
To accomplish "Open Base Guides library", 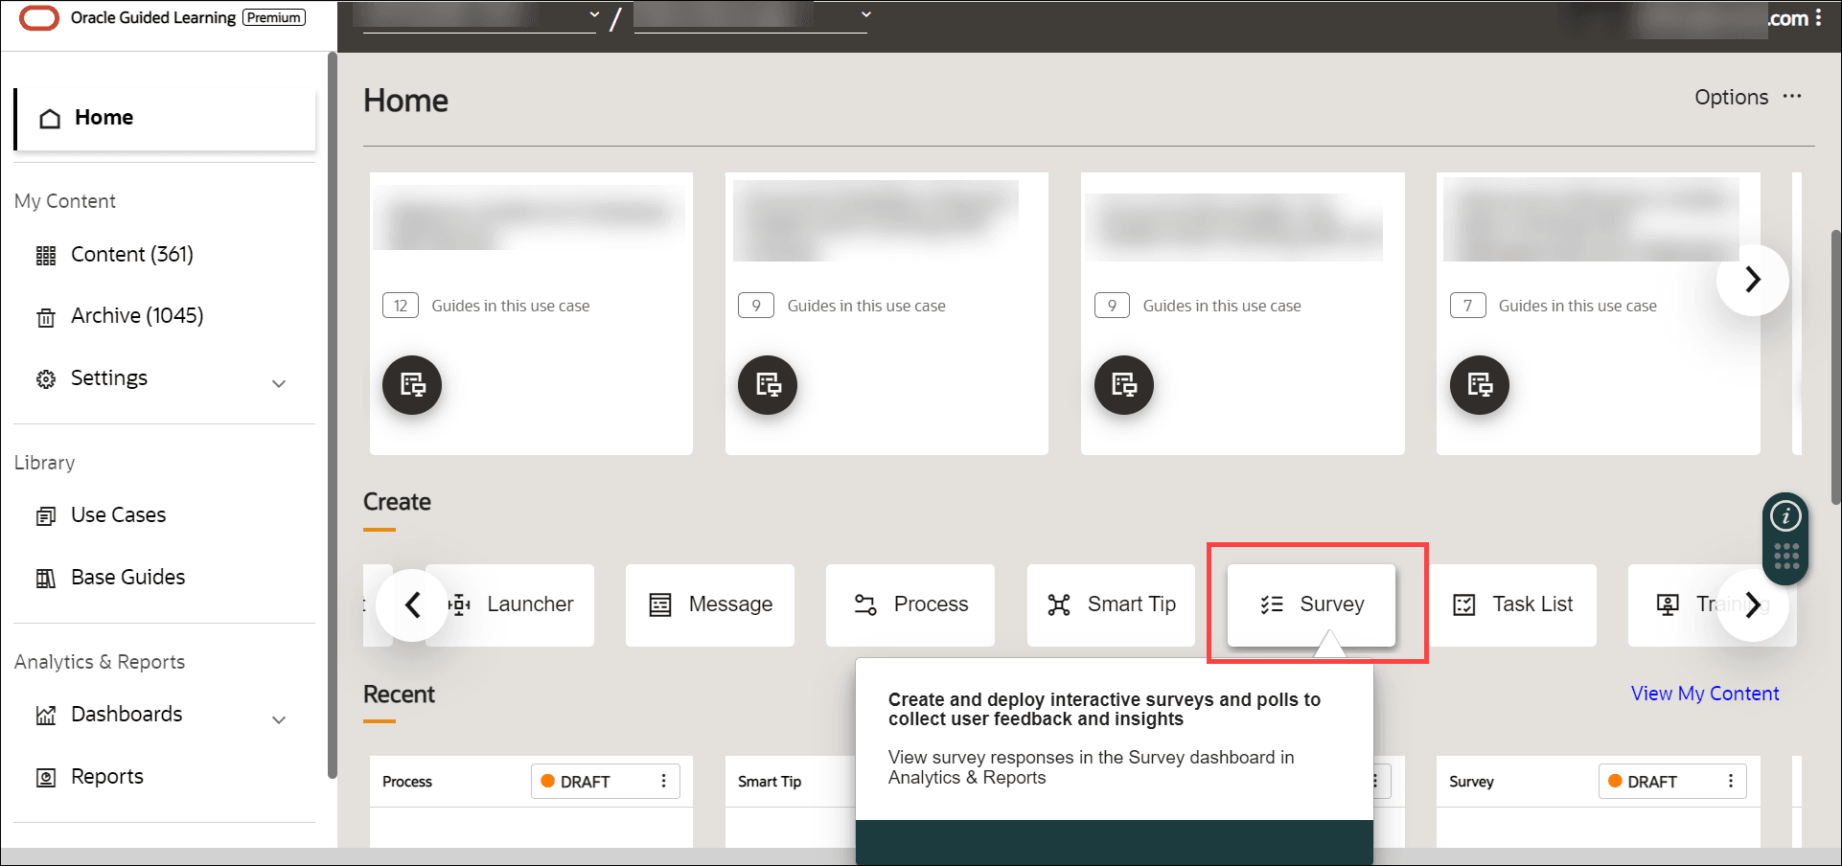I will point(127,578).
